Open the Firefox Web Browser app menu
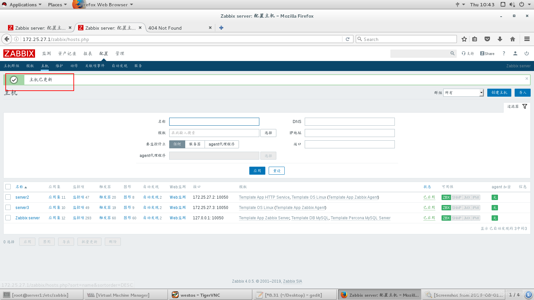Viewport: 534px width, 300px height. point(103,4)
